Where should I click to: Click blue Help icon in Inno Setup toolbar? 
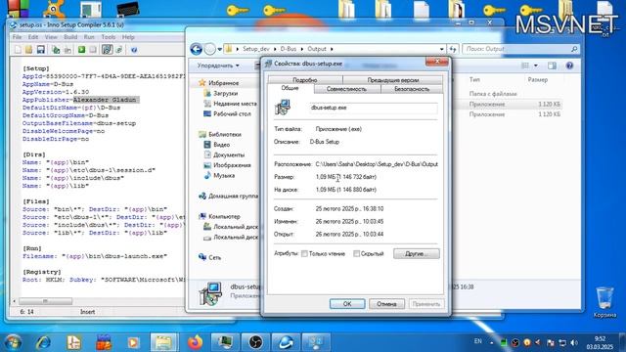click(134, 50)
